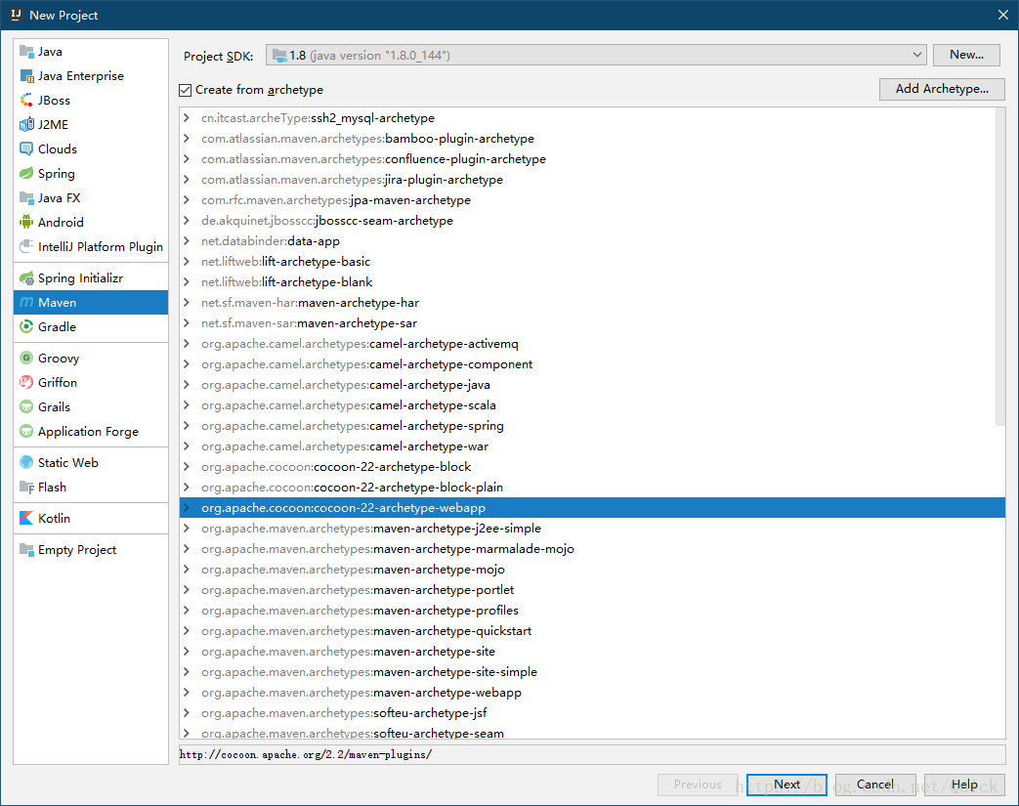The height and width of the screenshot is (806, 1019).
Task: Pick the Empty Project label
Action: 77,550
